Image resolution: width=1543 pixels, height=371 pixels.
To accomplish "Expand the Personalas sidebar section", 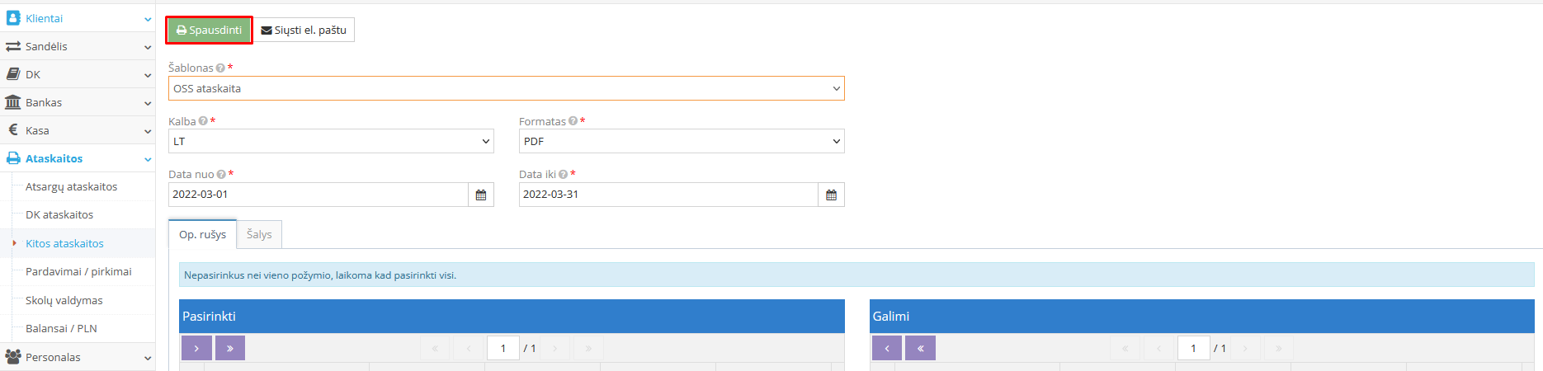I will 77,357.
